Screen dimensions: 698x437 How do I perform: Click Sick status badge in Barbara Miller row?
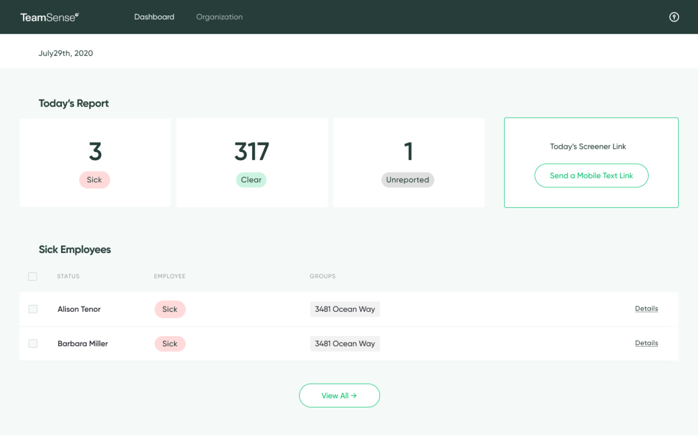[170, 344]
